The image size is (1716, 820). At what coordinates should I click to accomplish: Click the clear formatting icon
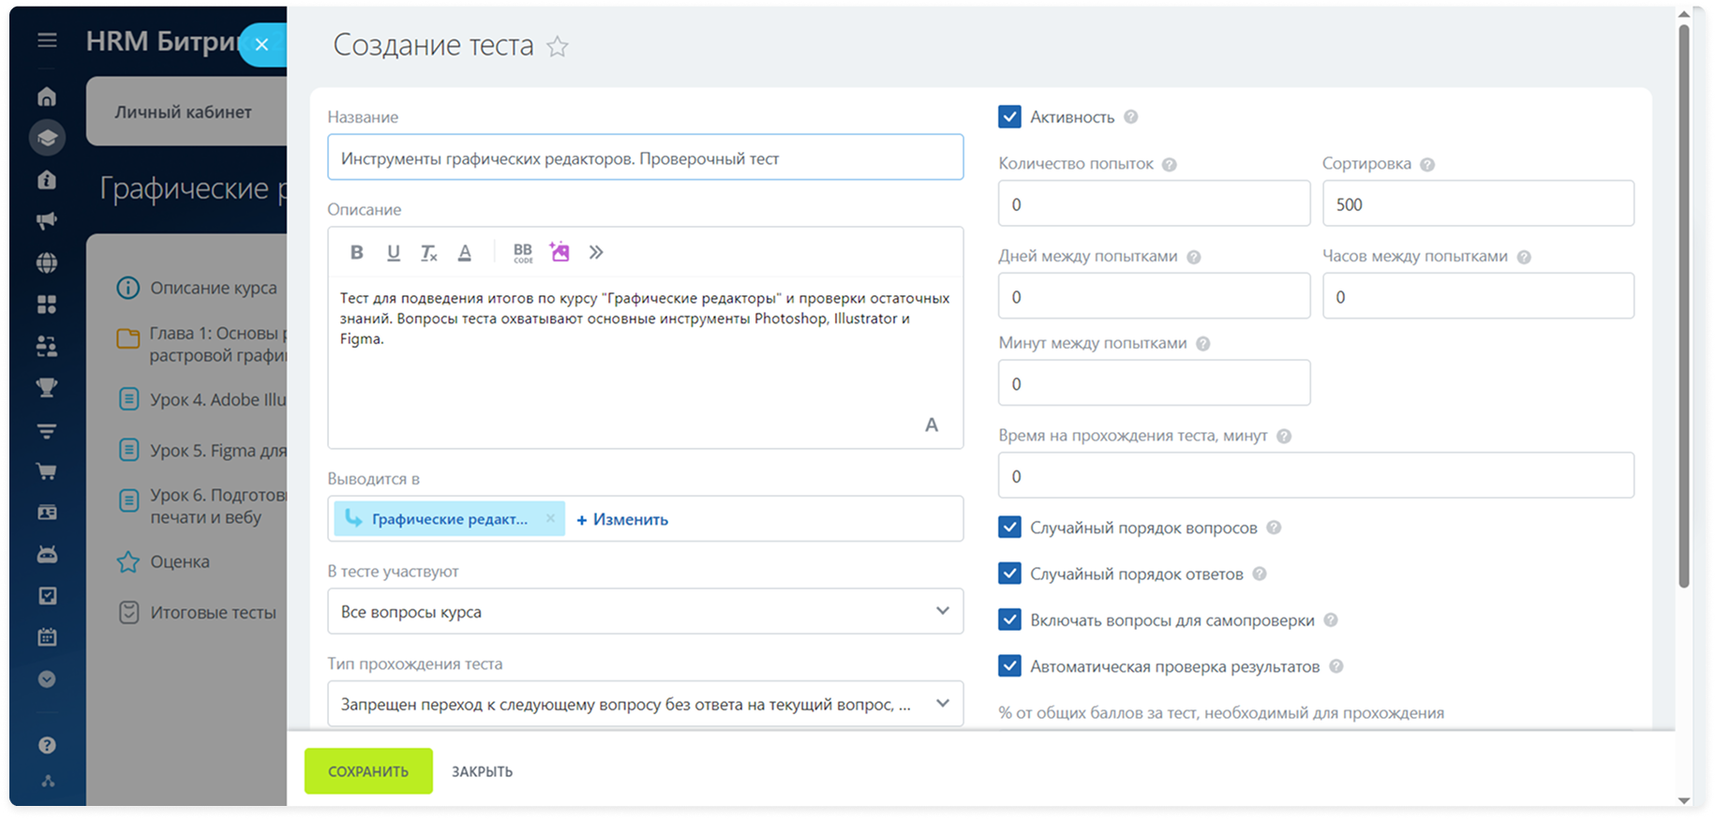click(428, 252)
